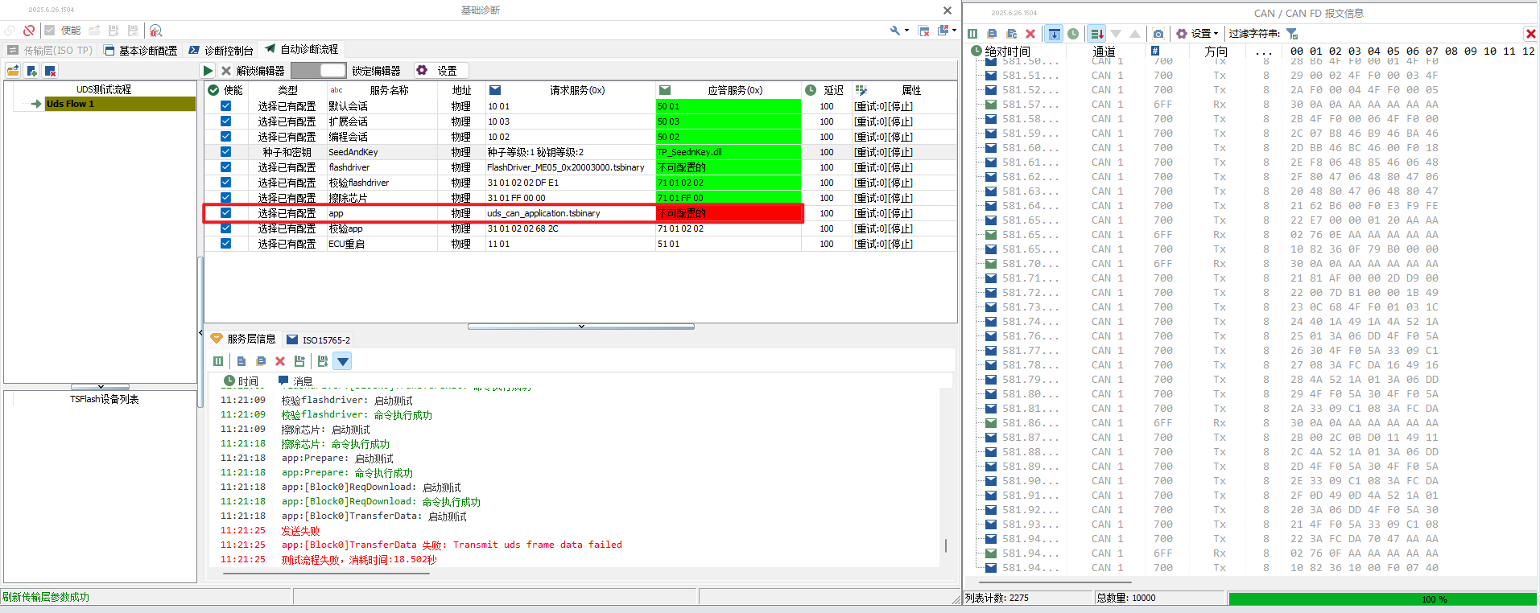Copy all service log messages icon

coord(261,361)
